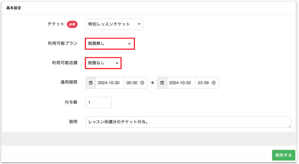299x164 pixels.
Task: Click the 利用可能店舗 label text
Action: coord(63,63)
